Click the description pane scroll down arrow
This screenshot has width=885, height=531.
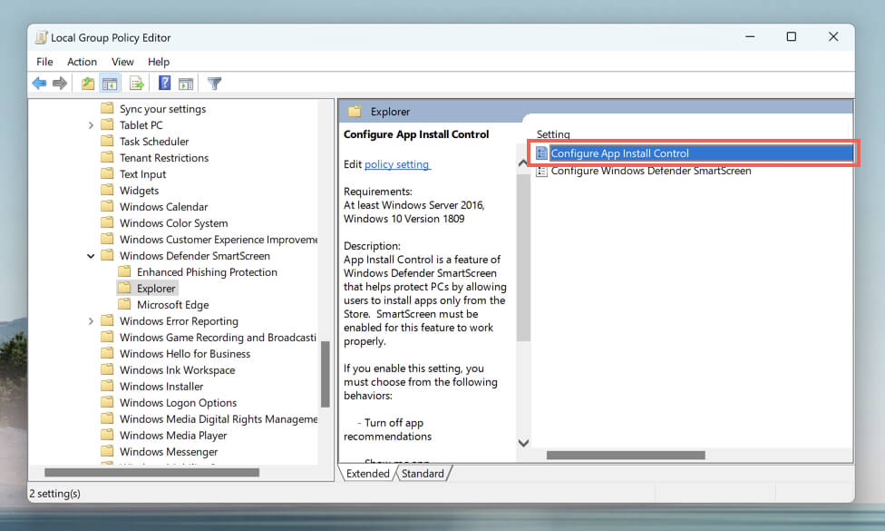point(523,443)
